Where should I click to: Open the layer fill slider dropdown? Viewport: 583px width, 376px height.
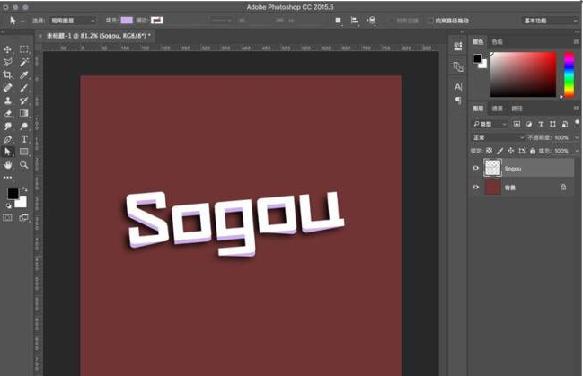coord(577,151)
